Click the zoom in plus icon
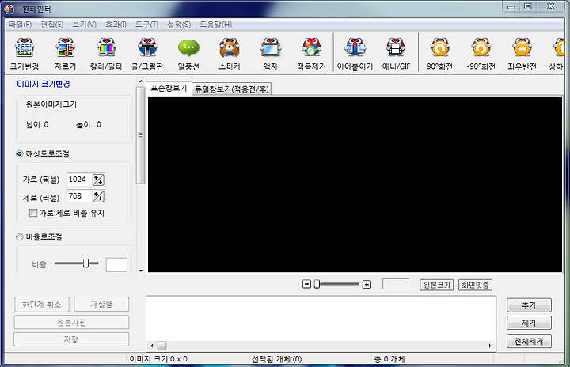The width and height of the screenshot is (570, 367). (x=367, y=285)
